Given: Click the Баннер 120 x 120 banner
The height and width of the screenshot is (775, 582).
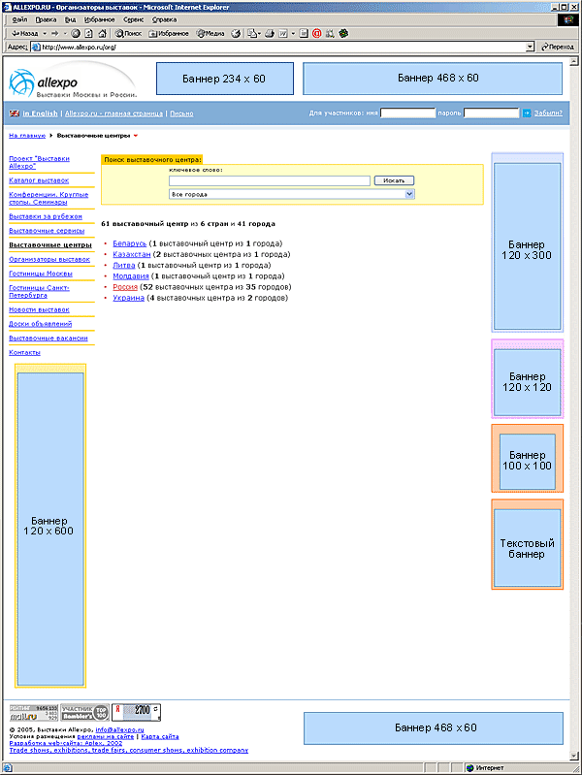Looking at the screenshot, I should tap(527, 382).
